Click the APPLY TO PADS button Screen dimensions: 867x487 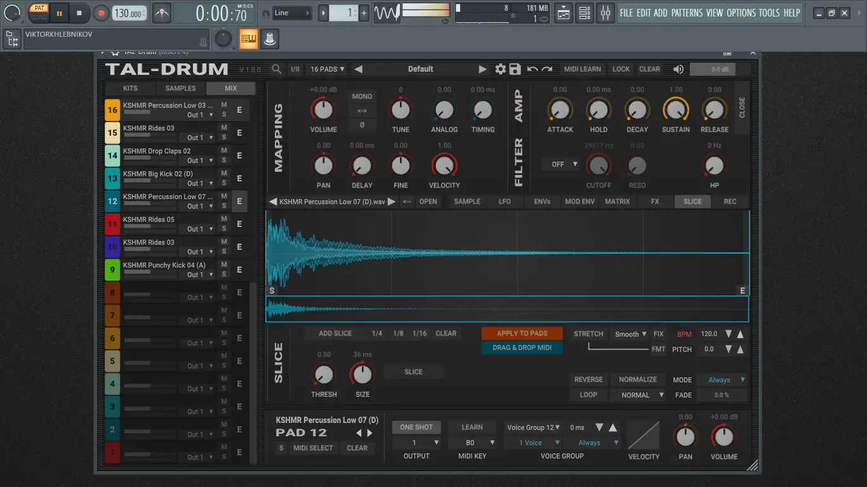pos(522,333)
